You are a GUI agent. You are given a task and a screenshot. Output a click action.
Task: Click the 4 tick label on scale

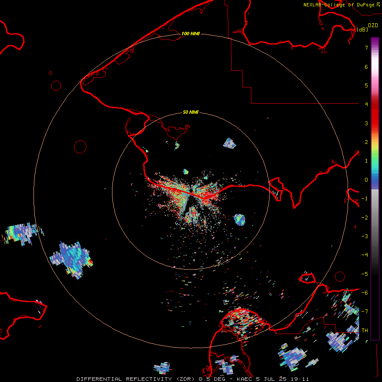click(x=366, y=104)
